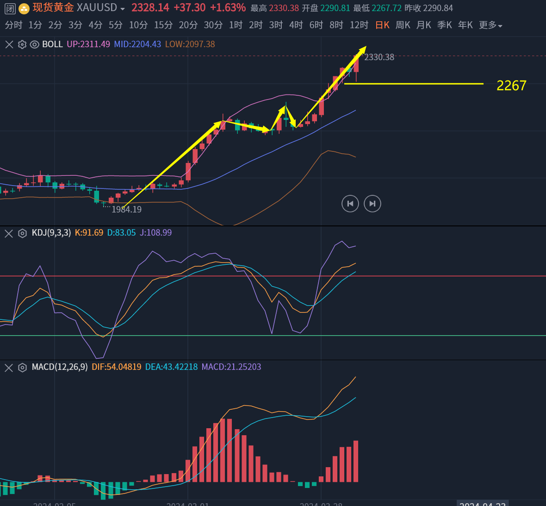Close the BOLL indicator panel
This screenshot has height=506, width=546.
9,44
